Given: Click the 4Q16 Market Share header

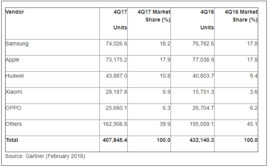Looking at the screenshot, I should pyautogui.click(x=241, y=16).
